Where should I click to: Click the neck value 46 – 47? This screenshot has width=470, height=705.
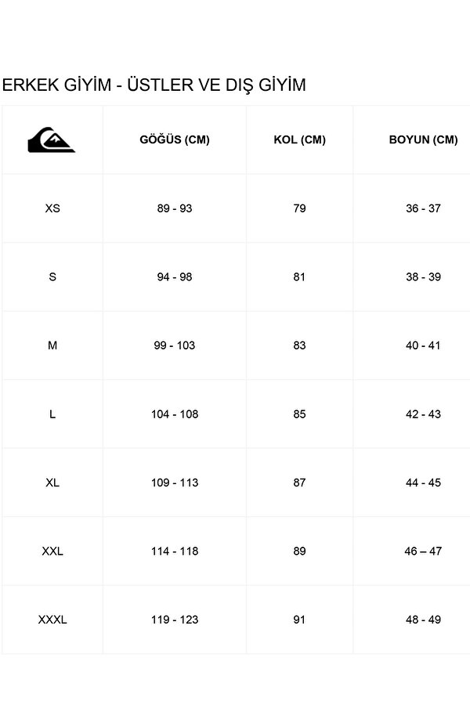tap(423, 551)
